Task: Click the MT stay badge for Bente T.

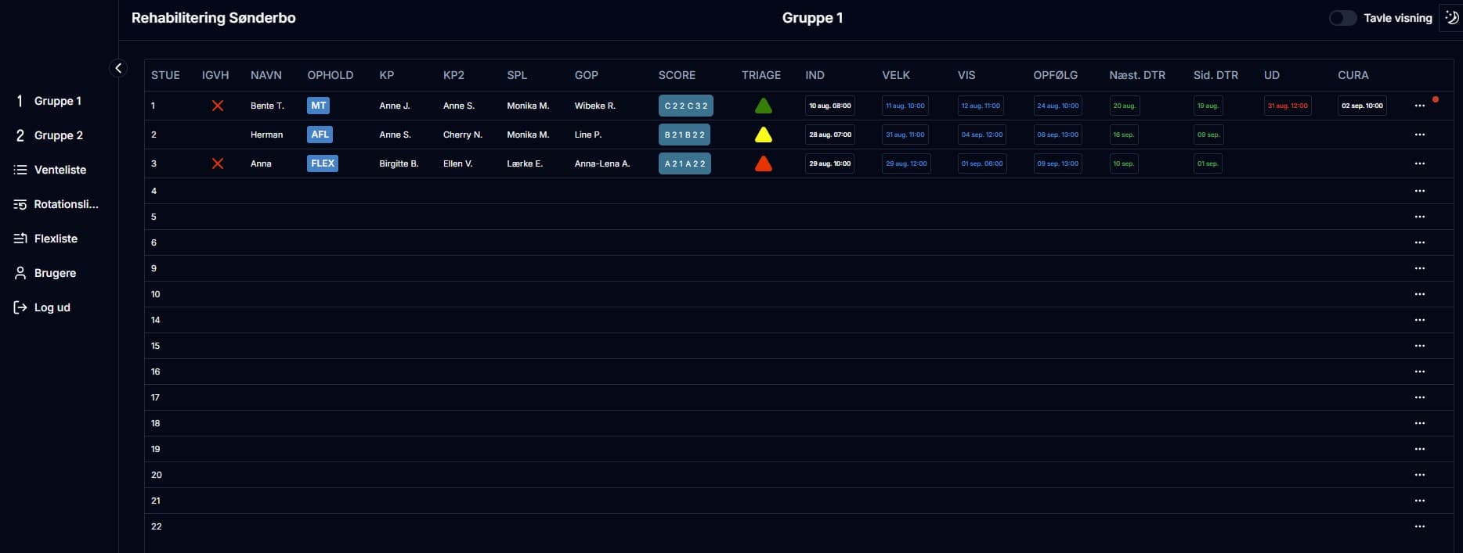Action: click(x=318, y=106)
